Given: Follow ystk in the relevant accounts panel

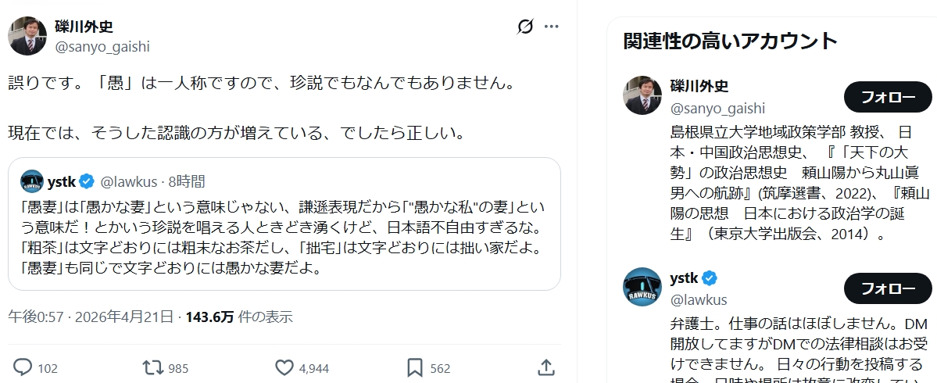Looking at the screenshot, I should click(888, 288).
